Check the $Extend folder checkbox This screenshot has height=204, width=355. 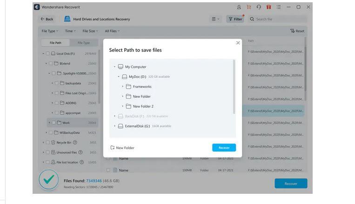click(51, 64)
